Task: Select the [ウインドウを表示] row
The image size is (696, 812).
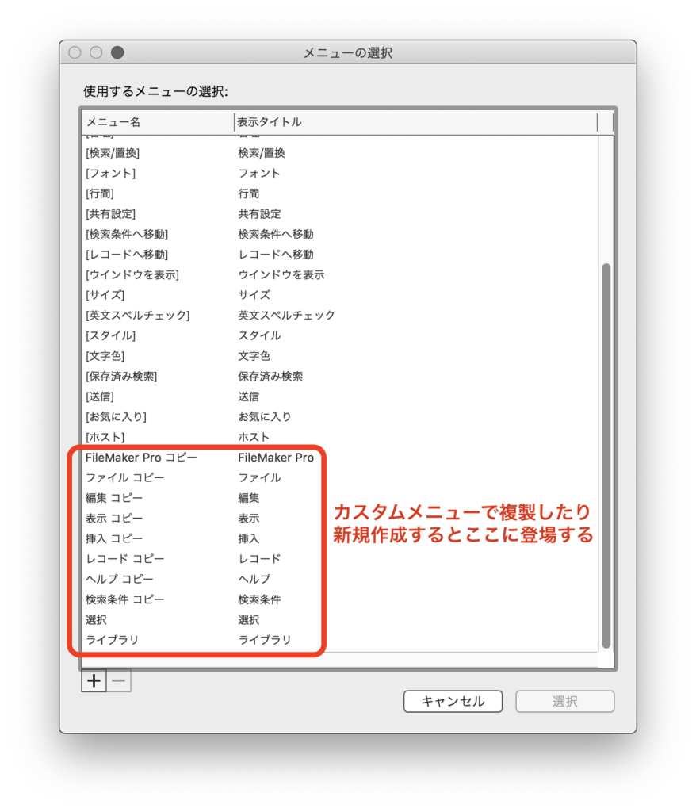Action: click(x=340, y=274)
